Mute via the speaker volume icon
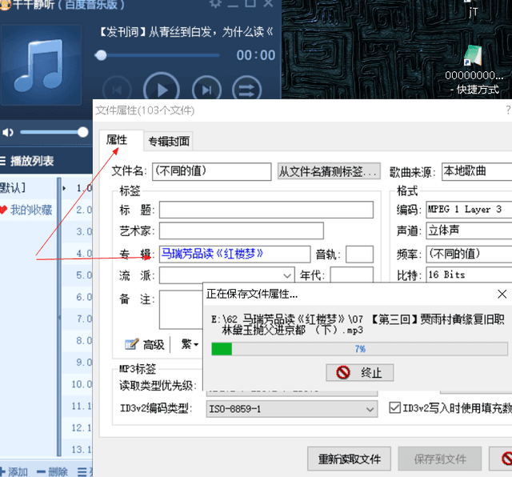The width and height of the screenshot is (512, 477). click(8, 132)
